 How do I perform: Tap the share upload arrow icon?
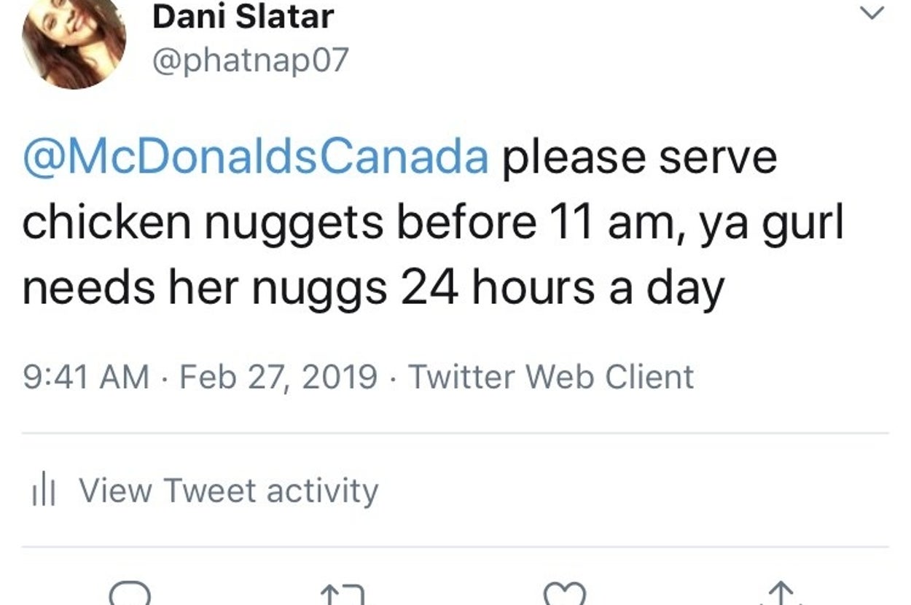pyautogui.click(x=780, y=594)
